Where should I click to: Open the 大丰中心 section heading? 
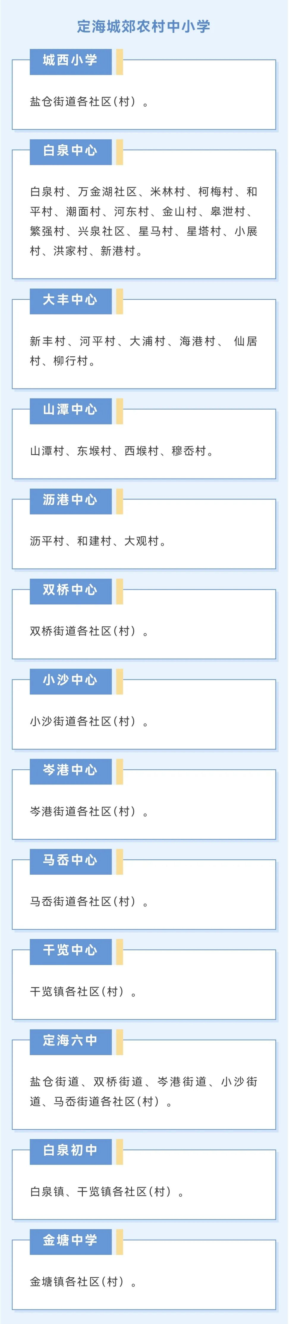pos(71,301)
